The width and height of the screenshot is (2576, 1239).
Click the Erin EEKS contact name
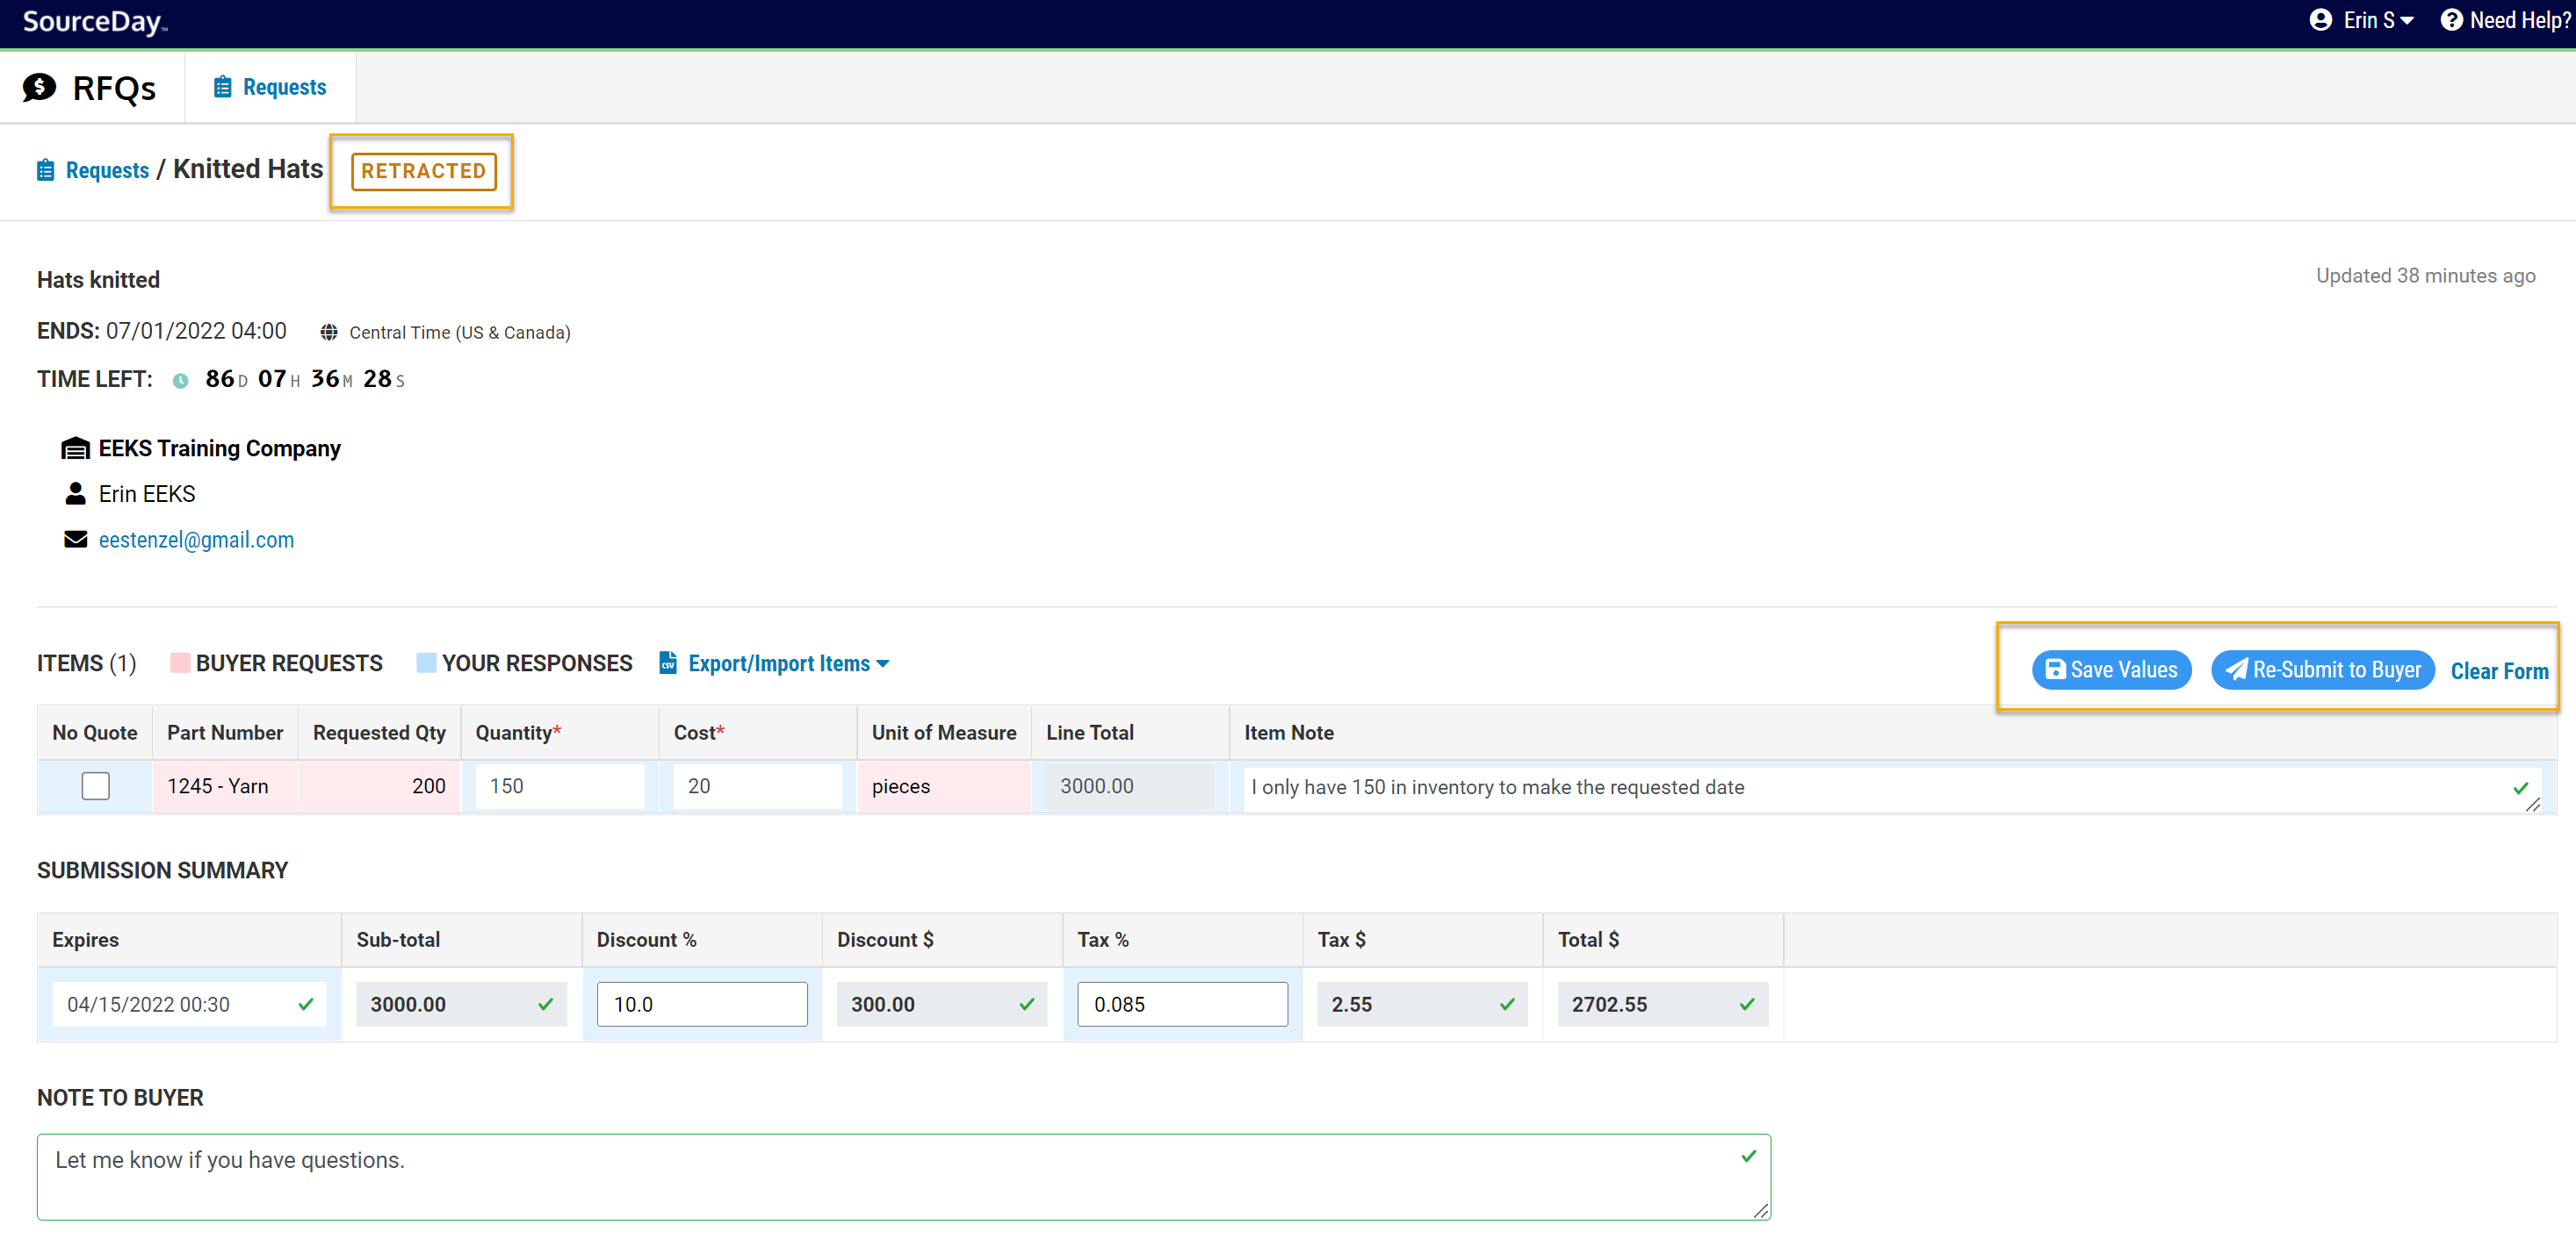pyautogui.click(x=147, y=494)
